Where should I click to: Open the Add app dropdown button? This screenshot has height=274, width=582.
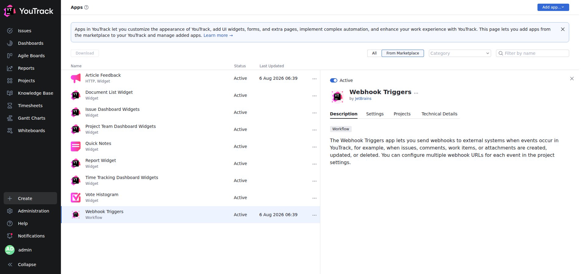coord(553,7)
